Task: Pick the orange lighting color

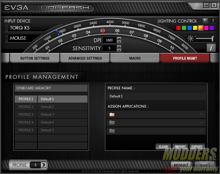Action: [201, 28]
